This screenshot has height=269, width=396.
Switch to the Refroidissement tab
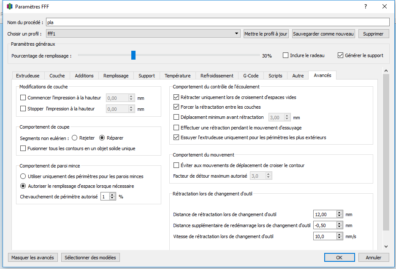[x=217, y=76]
